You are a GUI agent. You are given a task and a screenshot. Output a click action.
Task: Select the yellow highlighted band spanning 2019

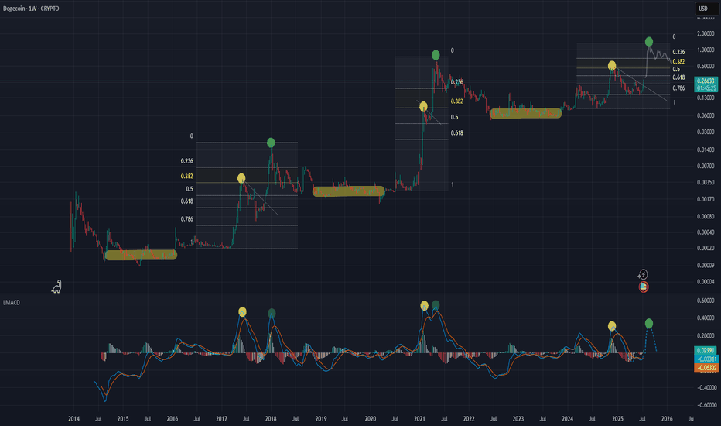[349, 191]
